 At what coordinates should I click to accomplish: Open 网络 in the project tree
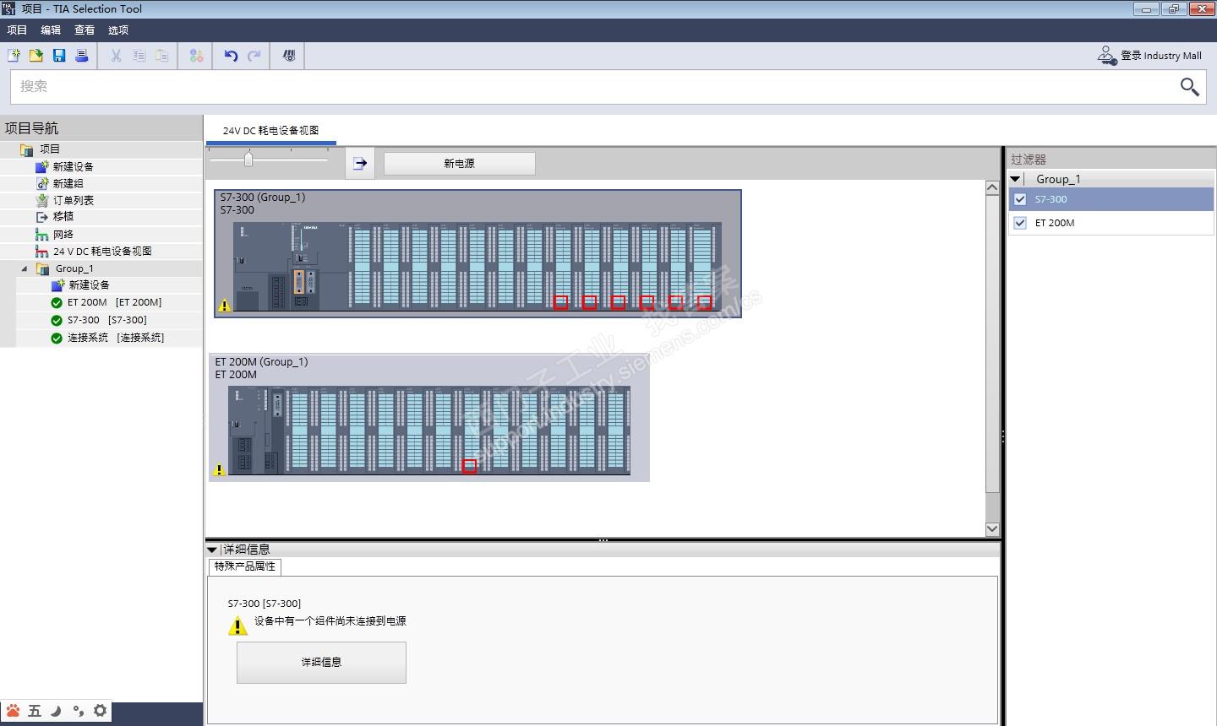pyautogui.click(x=63, y=235)
